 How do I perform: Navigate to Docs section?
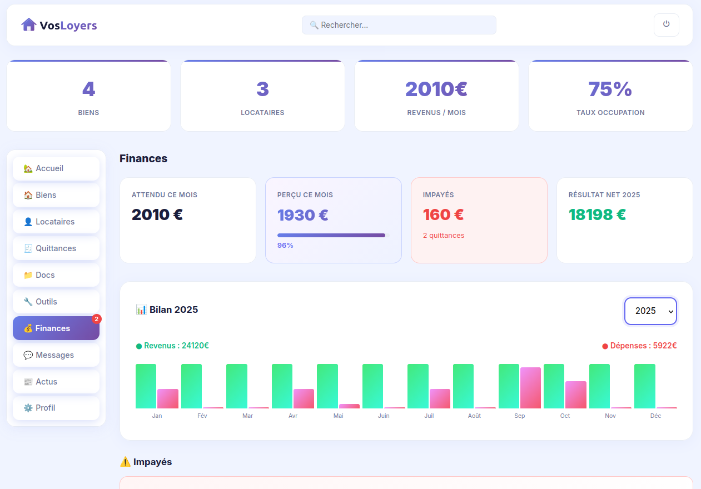click(56, 275)
